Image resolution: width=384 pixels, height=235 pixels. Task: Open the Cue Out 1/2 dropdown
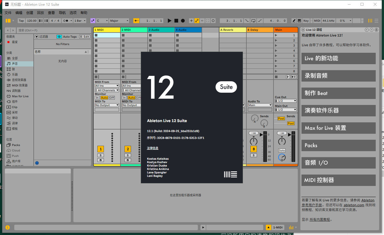coord(286,101)
